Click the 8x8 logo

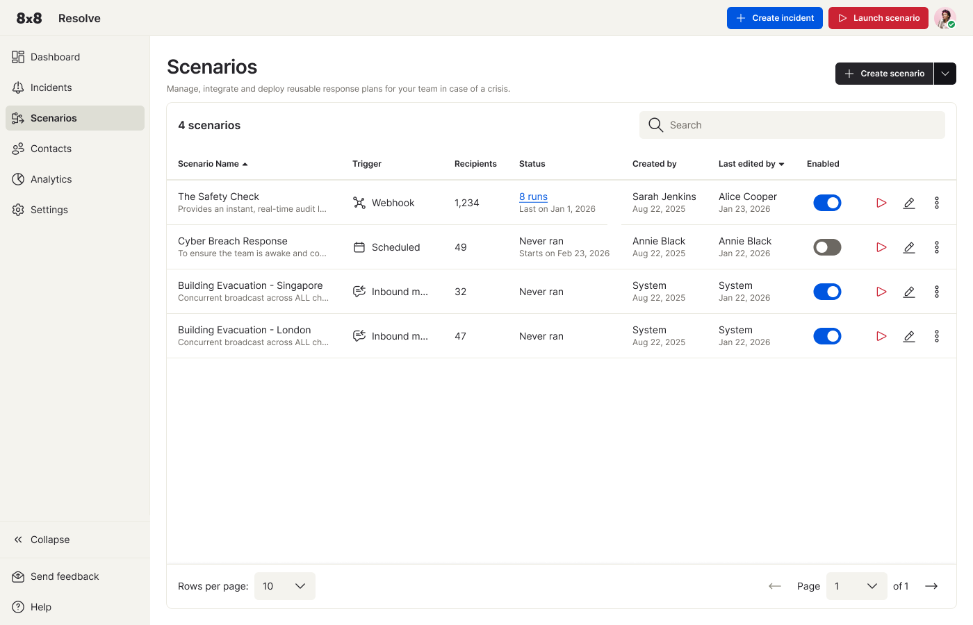(x=29, y=18)
